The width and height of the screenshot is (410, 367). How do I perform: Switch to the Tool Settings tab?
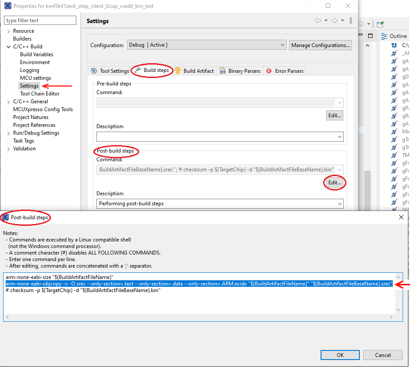pyautogui.click(x=110, y=71)
